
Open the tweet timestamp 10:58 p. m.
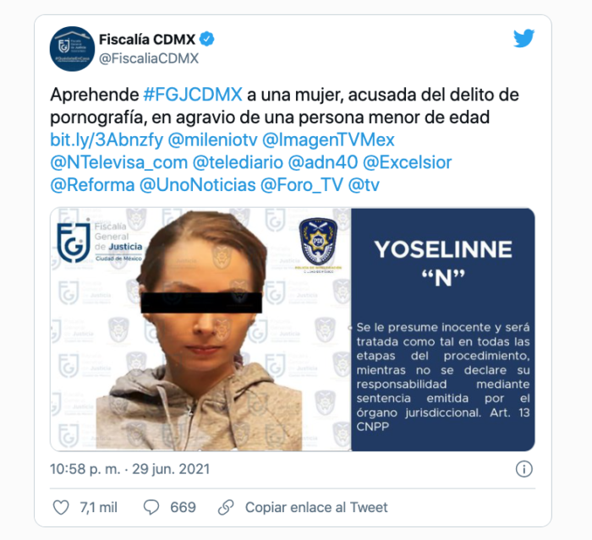[85, 469]
